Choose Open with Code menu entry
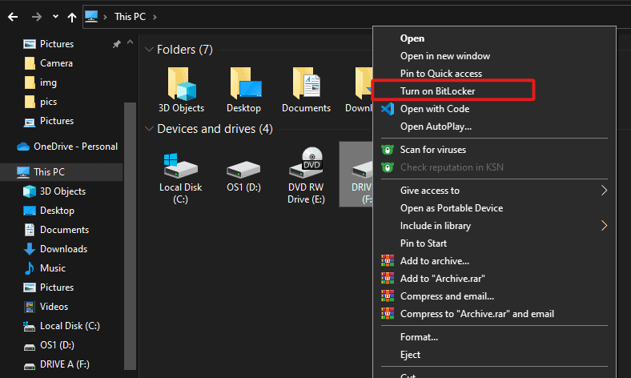 435,109
